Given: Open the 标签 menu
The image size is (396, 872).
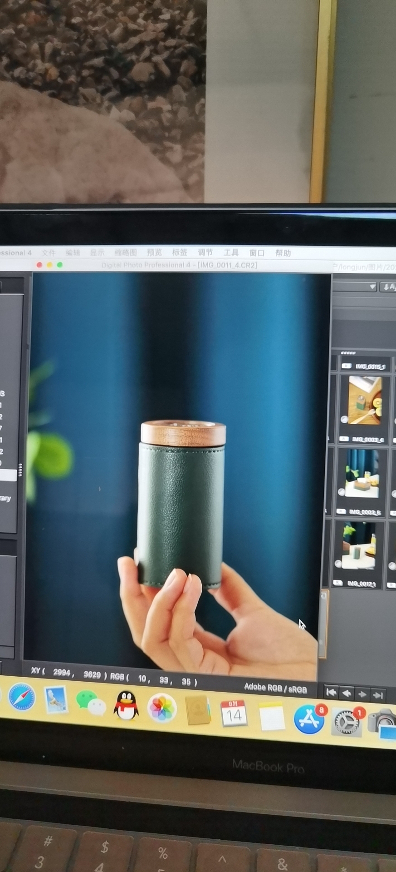Looking at the screenshot, I should pyautogui.click(x=180, y=252).
